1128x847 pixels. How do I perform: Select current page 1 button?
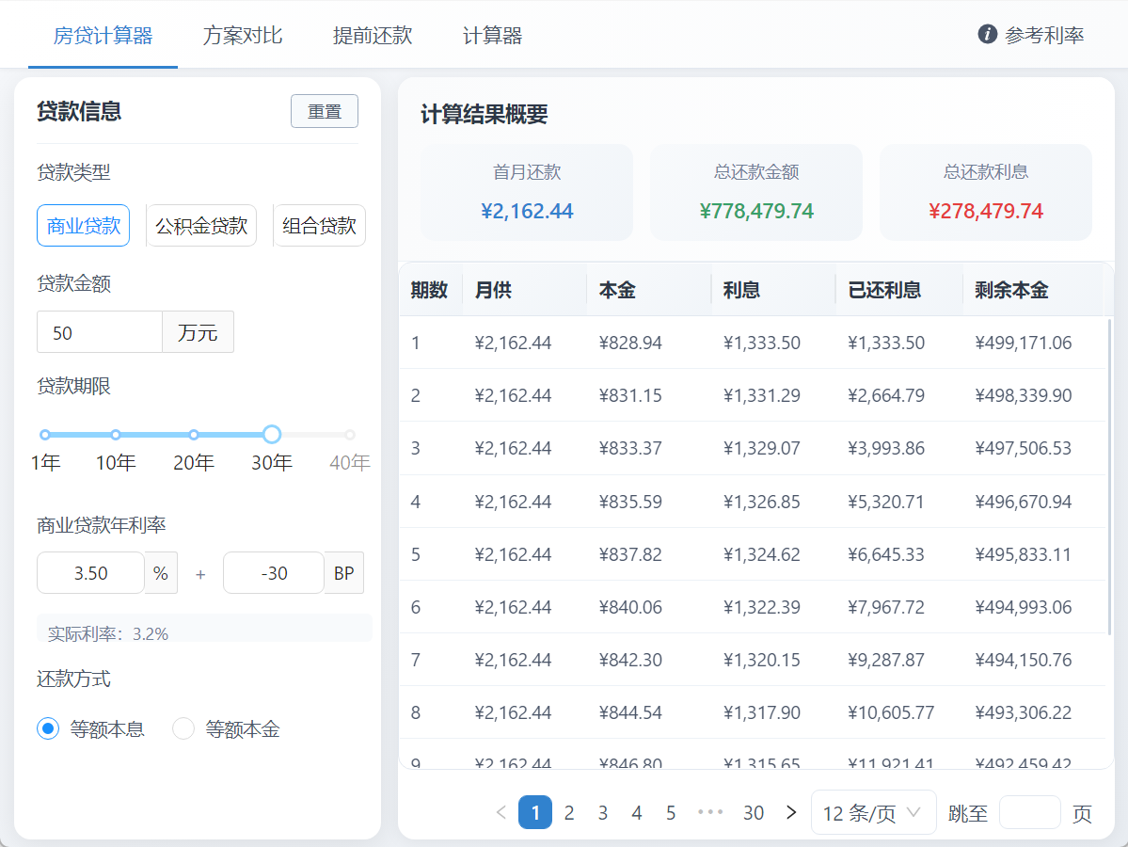point(535,812)
